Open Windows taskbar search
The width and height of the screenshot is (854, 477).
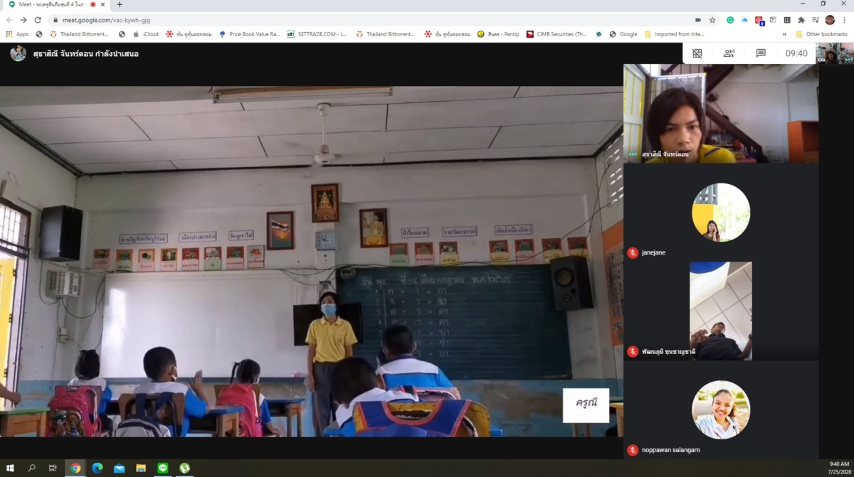click(31, 468)
